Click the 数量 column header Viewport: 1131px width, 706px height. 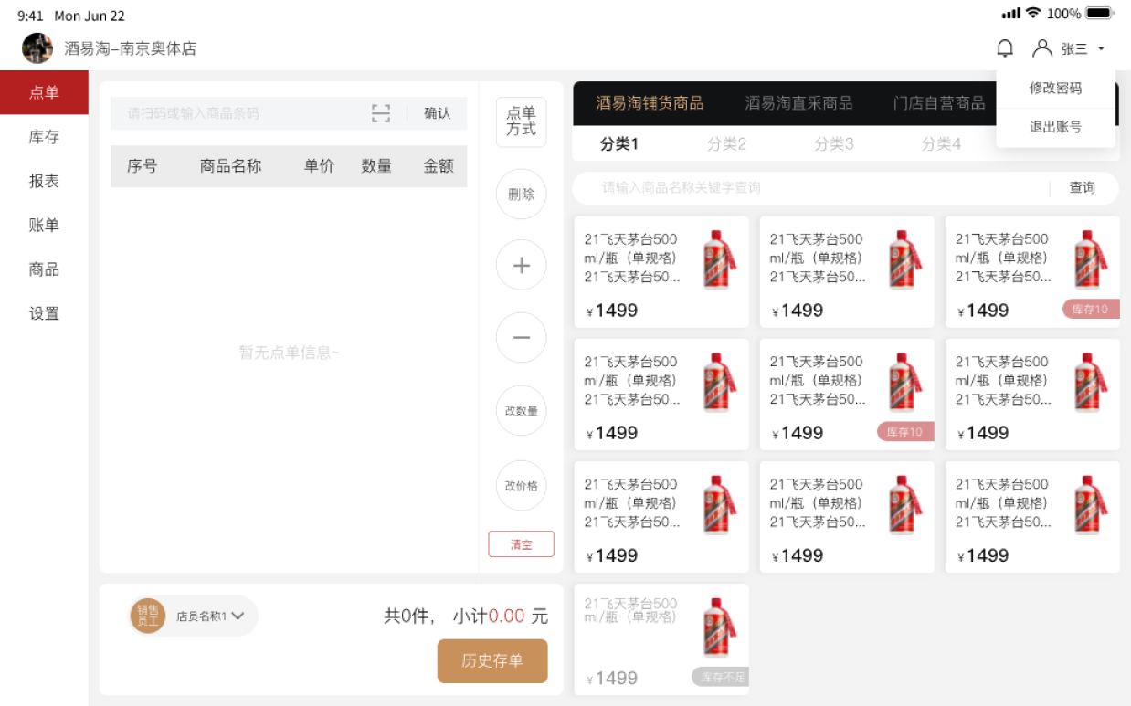[x=376, y=166]
